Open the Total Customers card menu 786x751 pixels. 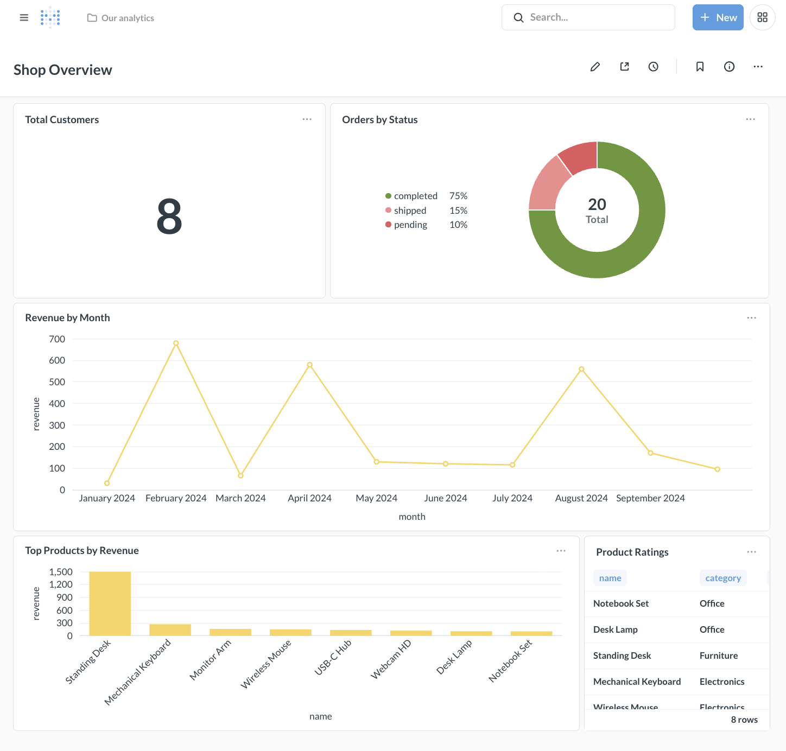(307, 119)
